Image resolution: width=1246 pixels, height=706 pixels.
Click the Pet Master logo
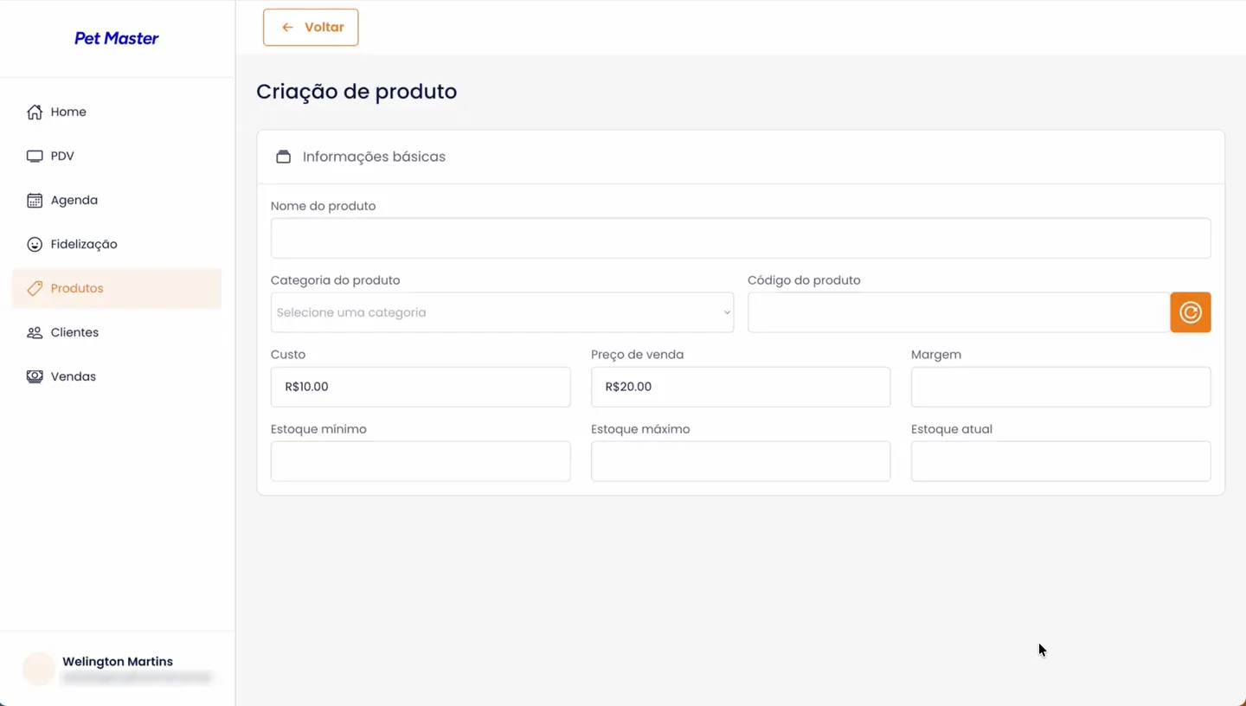point(117,38)
